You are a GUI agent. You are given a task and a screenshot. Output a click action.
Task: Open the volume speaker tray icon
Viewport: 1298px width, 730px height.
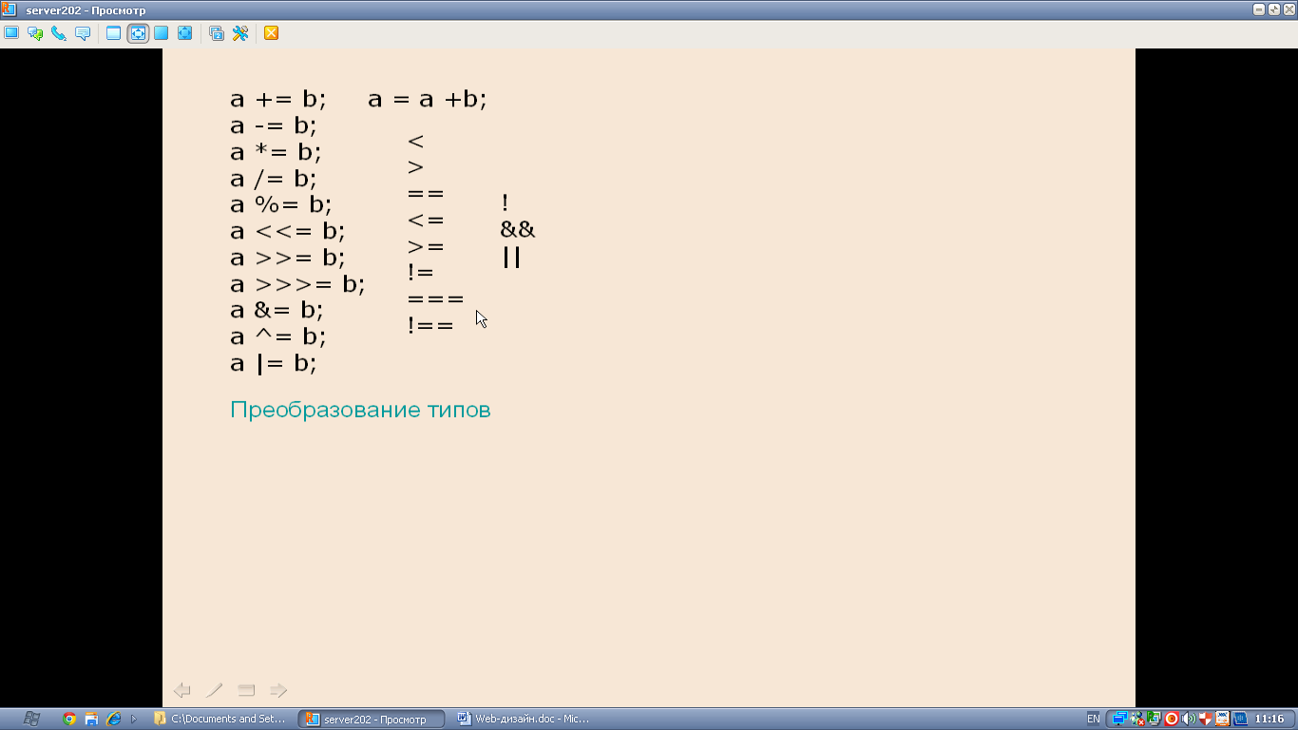coord(1188,719)
